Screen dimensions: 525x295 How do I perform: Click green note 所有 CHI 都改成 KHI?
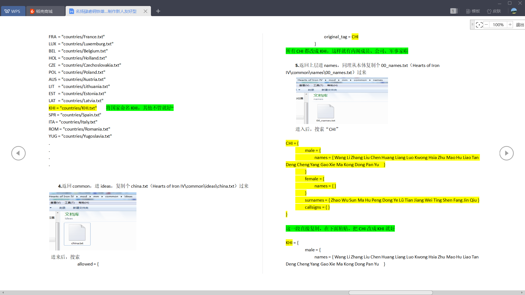pos(347,51)
